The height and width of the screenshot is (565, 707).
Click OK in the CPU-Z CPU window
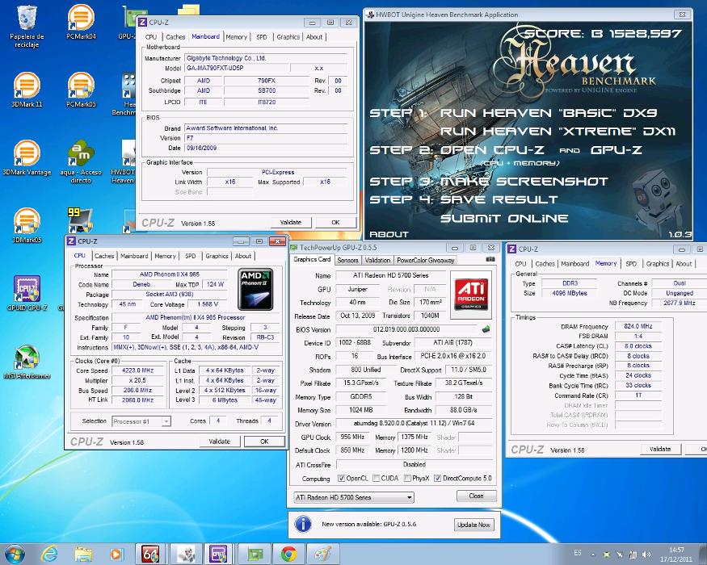tap(264, 442)
